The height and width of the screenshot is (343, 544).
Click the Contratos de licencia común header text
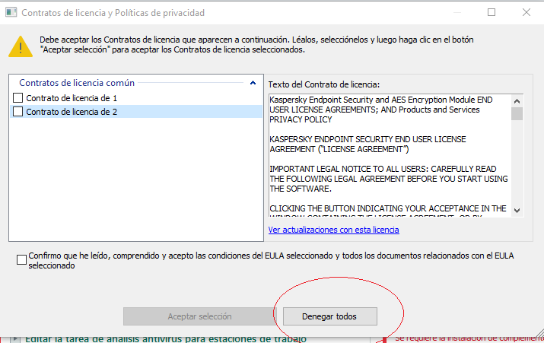[x=77, y=83]
